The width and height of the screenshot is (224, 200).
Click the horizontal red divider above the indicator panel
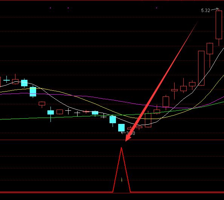point(112,140)
